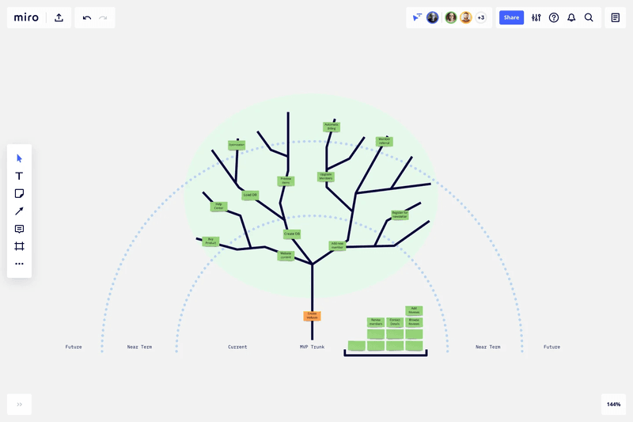633x422 pixels.
Task: Select the Buy Product sticky note
Action: [x=210, y=241]
